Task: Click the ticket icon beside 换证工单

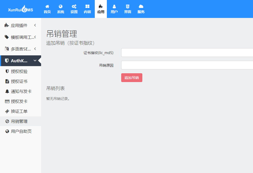Action: [7, 111]
